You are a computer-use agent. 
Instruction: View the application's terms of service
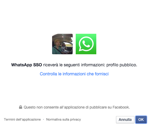tap(22, 119)
